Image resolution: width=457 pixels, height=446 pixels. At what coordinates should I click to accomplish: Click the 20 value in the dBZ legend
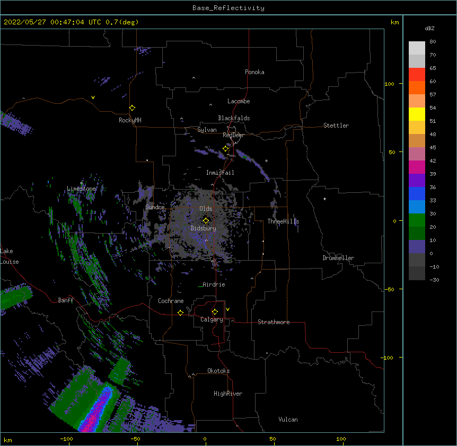click(433, 227)
